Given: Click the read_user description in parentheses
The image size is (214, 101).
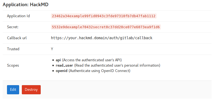Looking at the screenshot, I should pyautogui.click(x=117, y=65).
